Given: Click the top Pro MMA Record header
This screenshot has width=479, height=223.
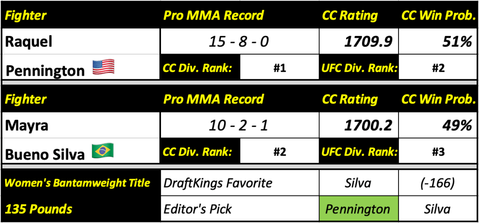Looking at the screenshot, I should coord(213,15).
